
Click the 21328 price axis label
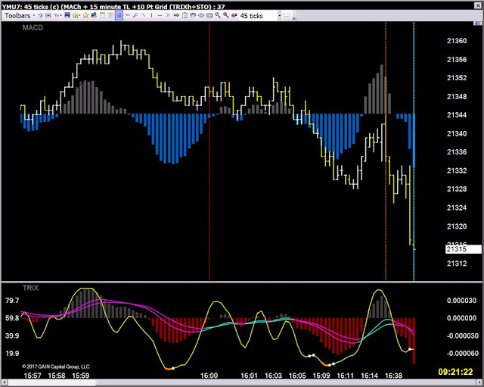(457, 189)
